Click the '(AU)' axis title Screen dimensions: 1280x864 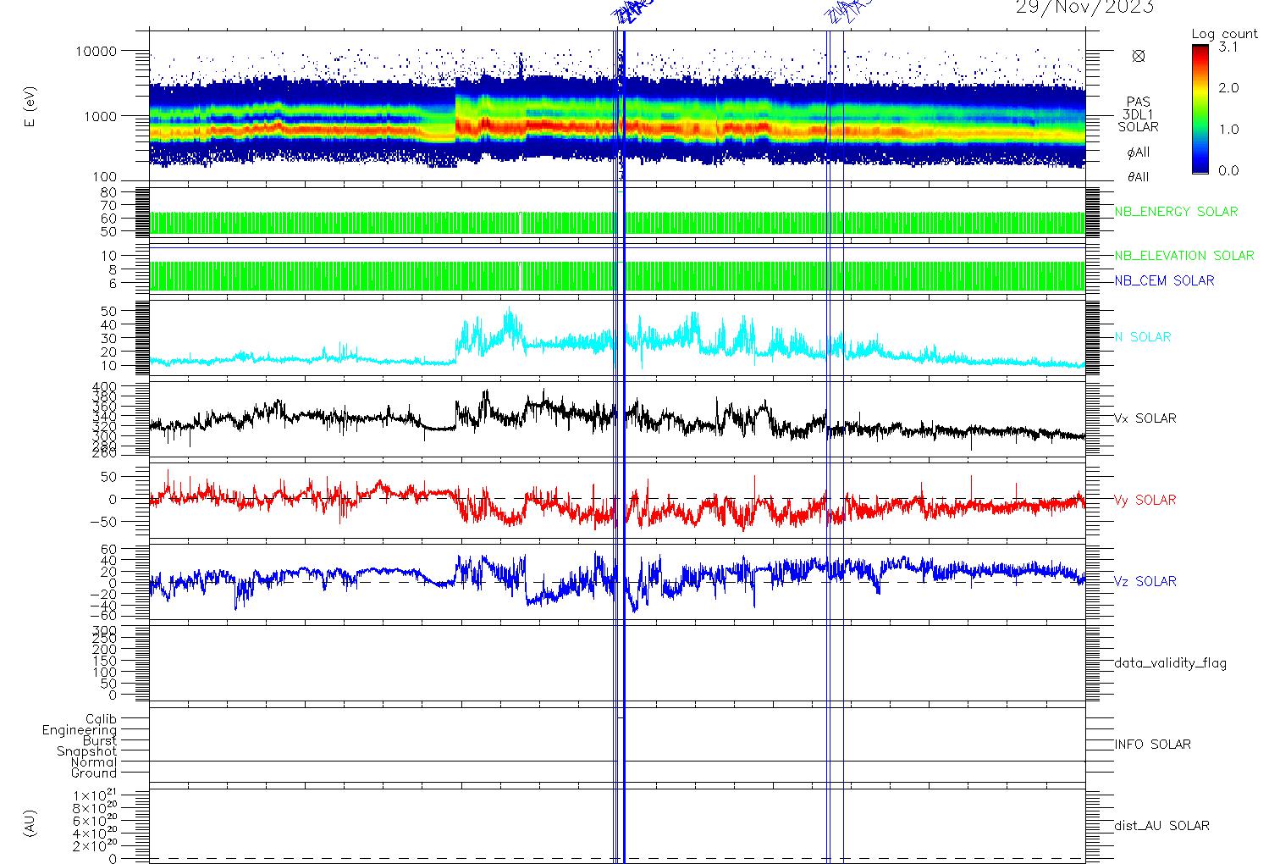[30, 823]
